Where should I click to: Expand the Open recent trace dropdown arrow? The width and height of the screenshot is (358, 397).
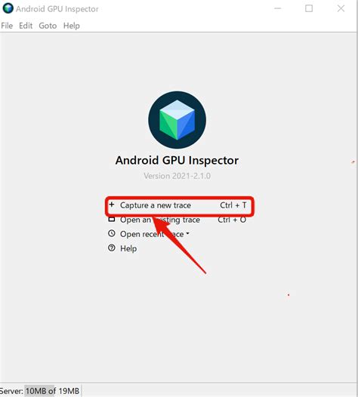[x=188, y=233]
